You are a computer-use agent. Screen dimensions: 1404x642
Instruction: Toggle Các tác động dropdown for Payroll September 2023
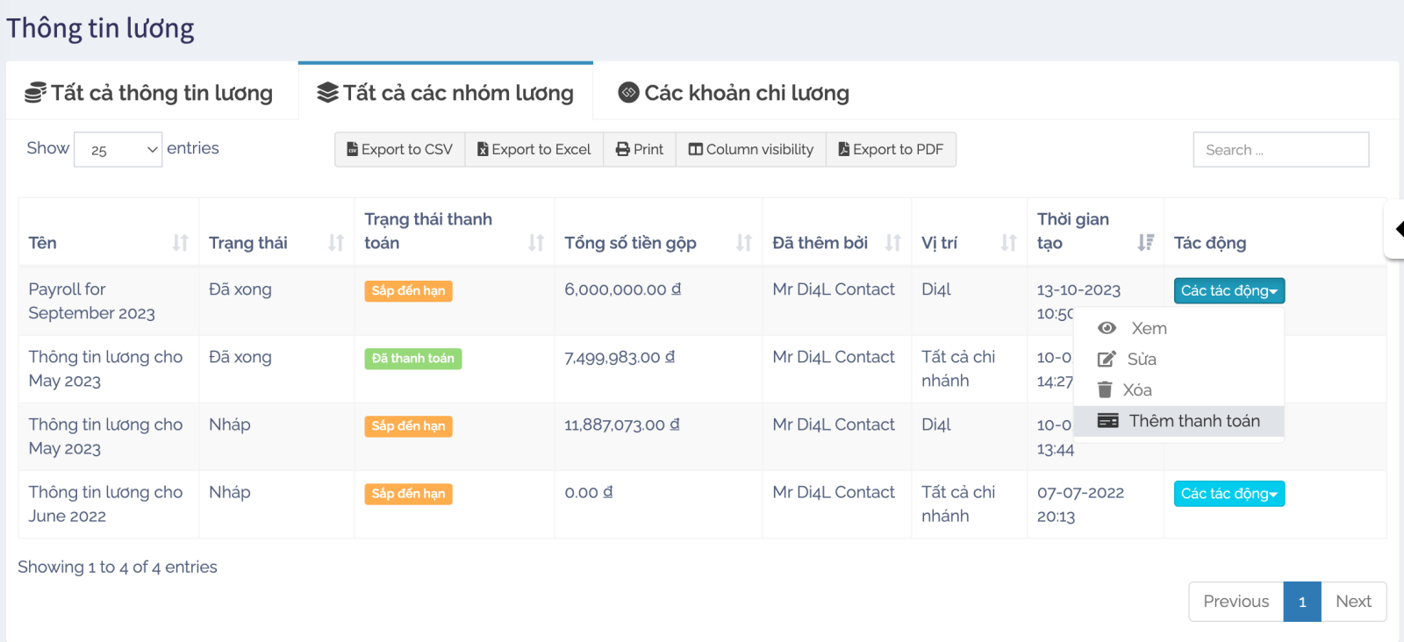point(1228,290)
